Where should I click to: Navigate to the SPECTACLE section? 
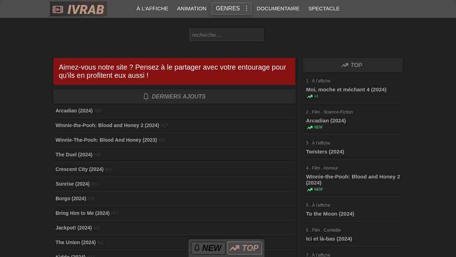(x=324, y=9)
